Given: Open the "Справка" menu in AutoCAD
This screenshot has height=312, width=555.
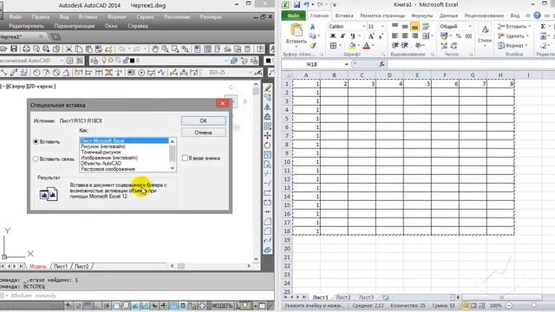Looking at the screenshot, I should tap(138, 26).
